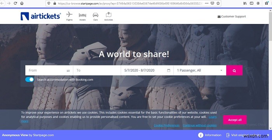
Task: Open the Flights section
Action: pyautogui.click(x=70, y=16)
